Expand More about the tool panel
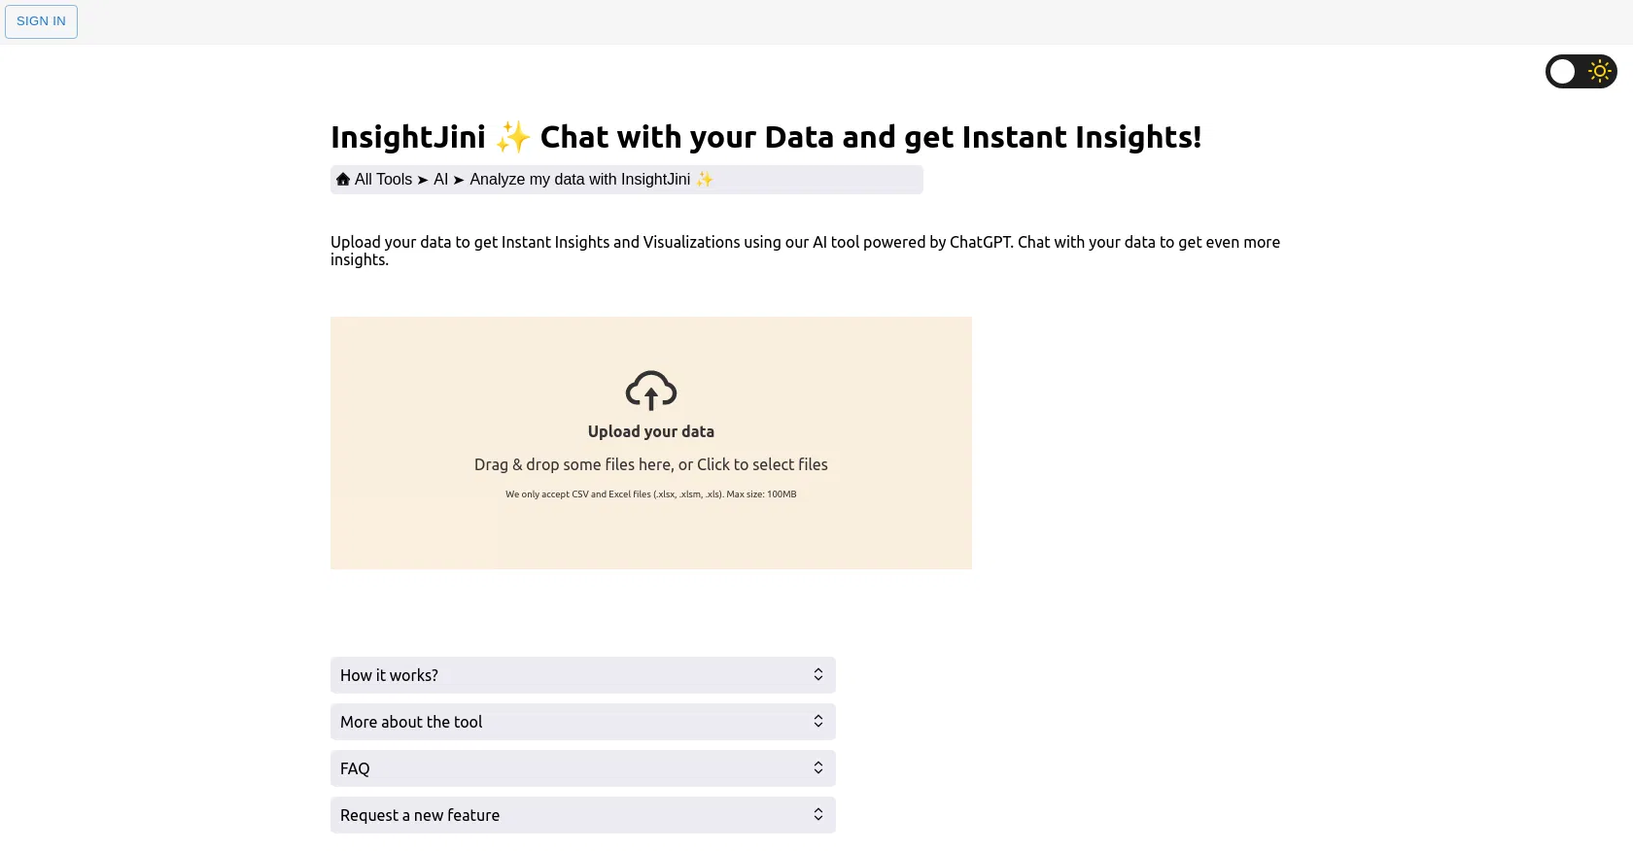 pyautogui.click(x=582, y=721)
